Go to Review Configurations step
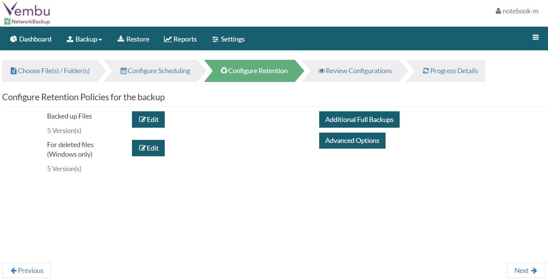 tap(354, 71)
